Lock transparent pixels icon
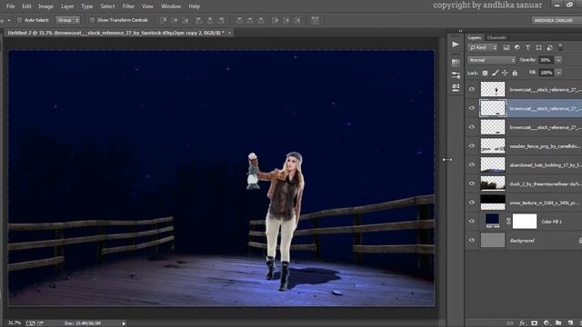582x327 pixels. point(485,73)
